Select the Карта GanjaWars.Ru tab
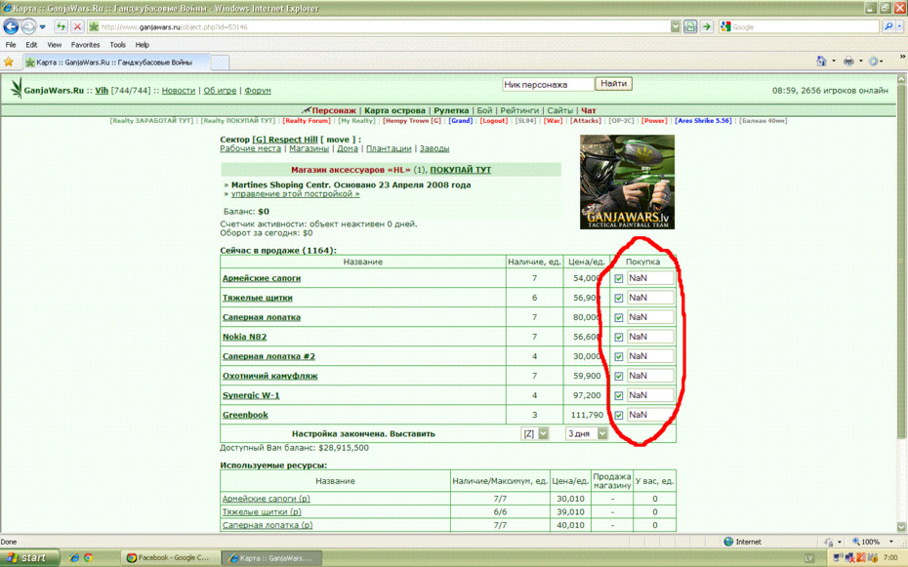Screen dimensions: 908x567 [x=116, y=61]
